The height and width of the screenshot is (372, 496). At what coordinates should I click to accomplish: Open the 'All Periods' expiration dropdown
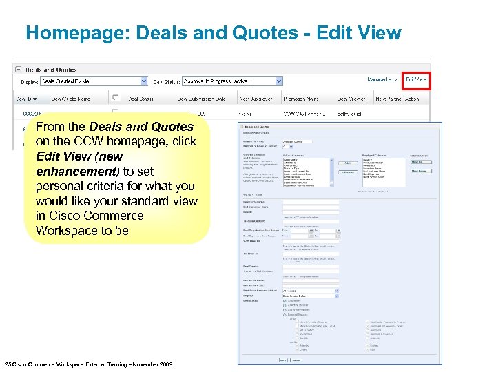tap(311, 291)
